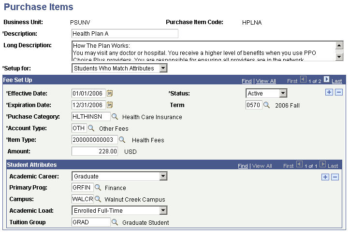Expand Academic Career dropdown showing Graduate
Screen dimensions: 349x232
point(163,176)
